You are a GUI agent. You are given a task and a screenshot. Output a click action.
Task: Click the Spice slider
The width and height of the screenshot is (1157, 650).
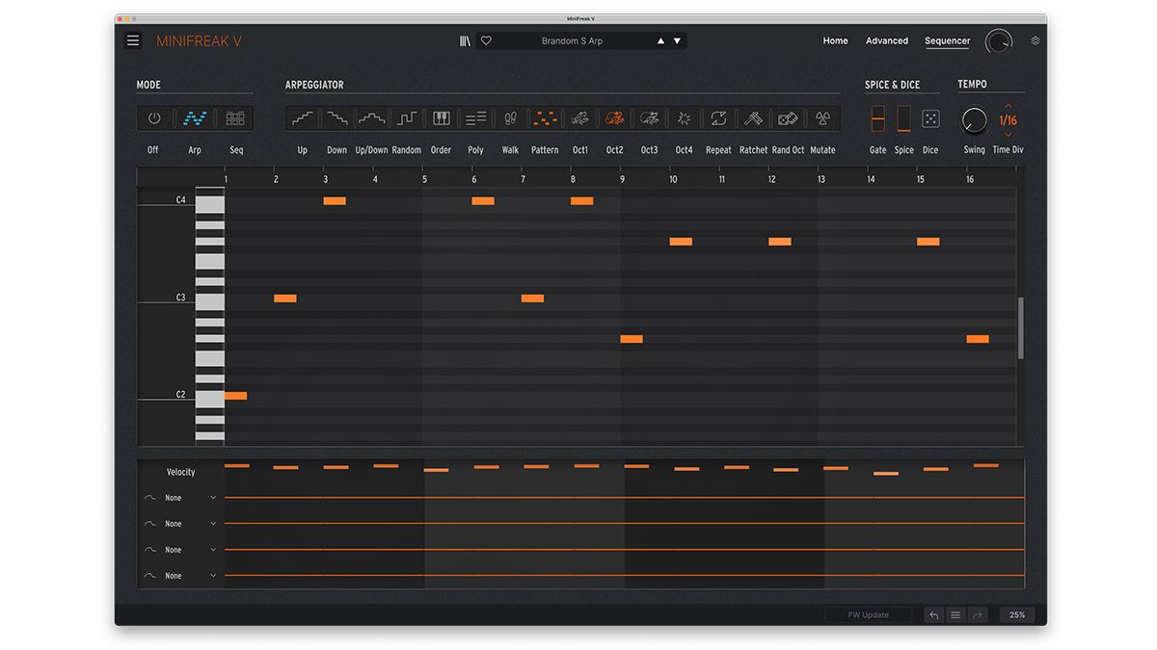pos(903,118)
